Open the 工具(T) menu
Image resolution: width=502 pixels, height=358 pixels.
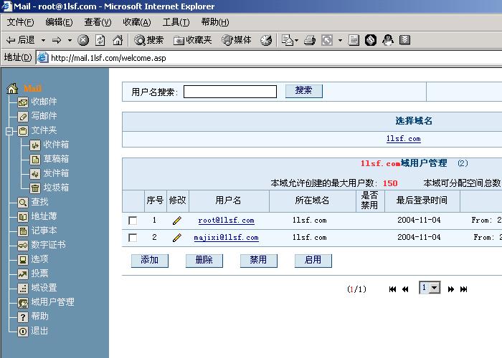click(176, 22)
